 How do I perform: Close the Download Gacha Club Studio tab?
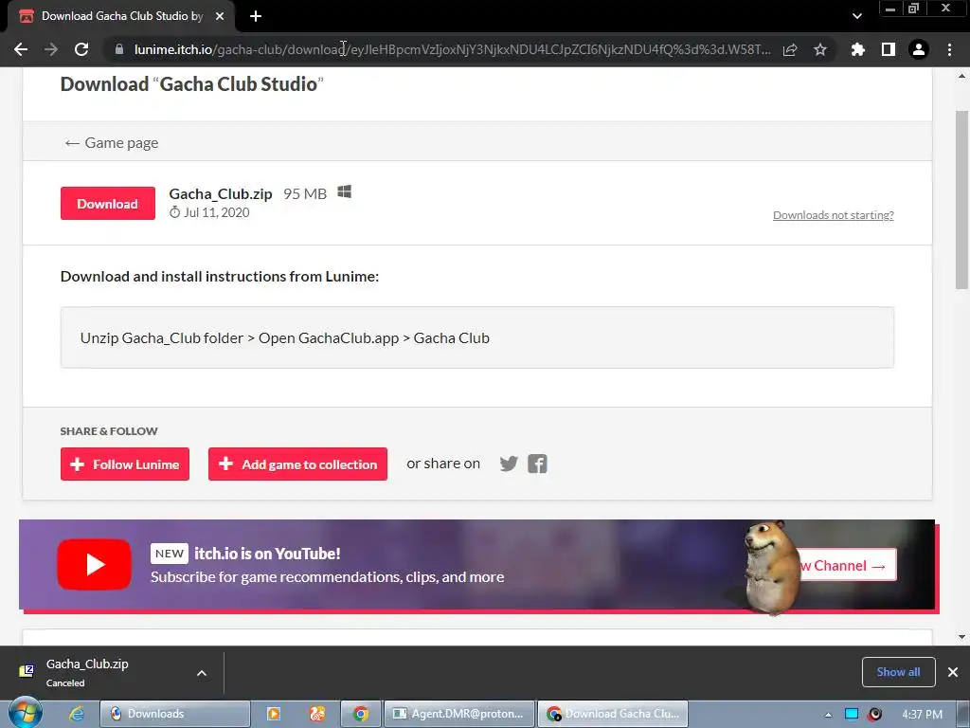pyautogui.click(x=220, y=16)
